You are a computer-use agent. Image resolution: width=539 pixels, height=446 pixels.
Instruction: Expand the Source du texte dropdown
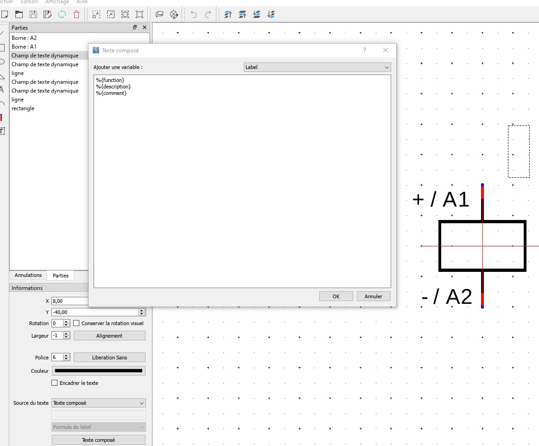[x=98, y=403]
